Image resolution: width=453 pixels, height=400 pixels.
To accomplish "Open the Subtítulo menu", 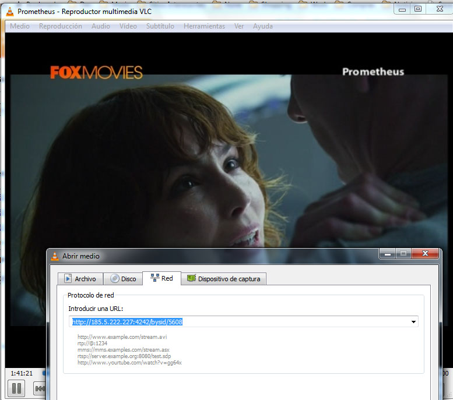I will coord(160,26).
